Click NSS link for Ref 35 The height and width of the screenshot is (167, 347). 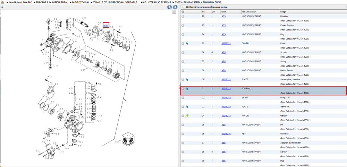click(x=223, y=124)
